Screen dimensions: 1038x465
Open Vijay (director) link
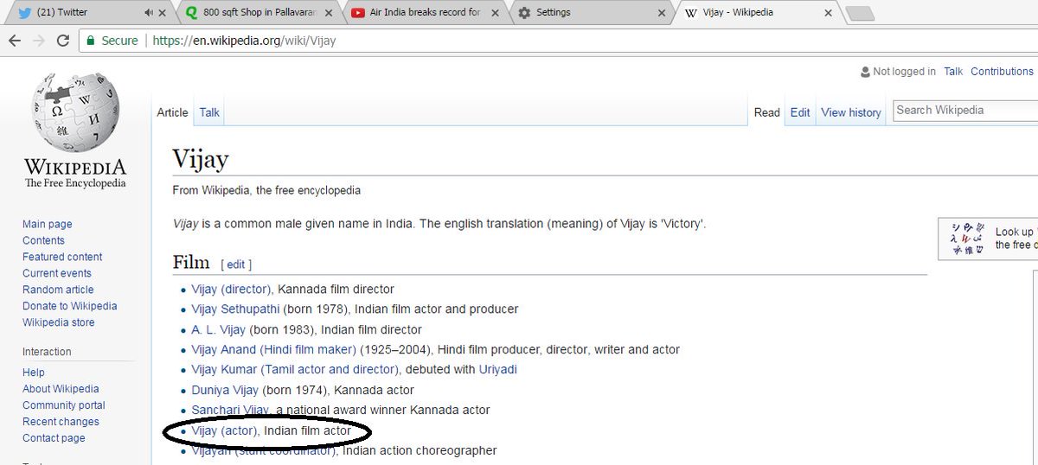coord(232,289)
